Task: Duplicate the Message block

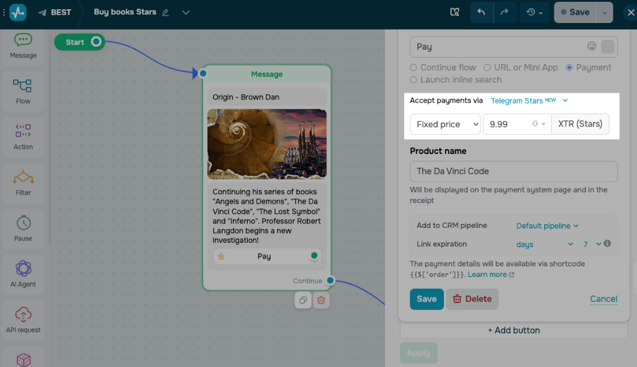Action: tap(303, 301)
